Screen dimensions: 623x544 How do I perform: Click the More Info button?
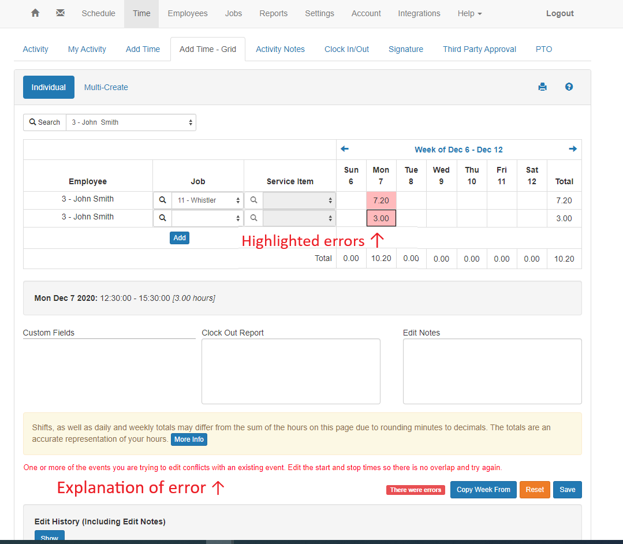189,439
